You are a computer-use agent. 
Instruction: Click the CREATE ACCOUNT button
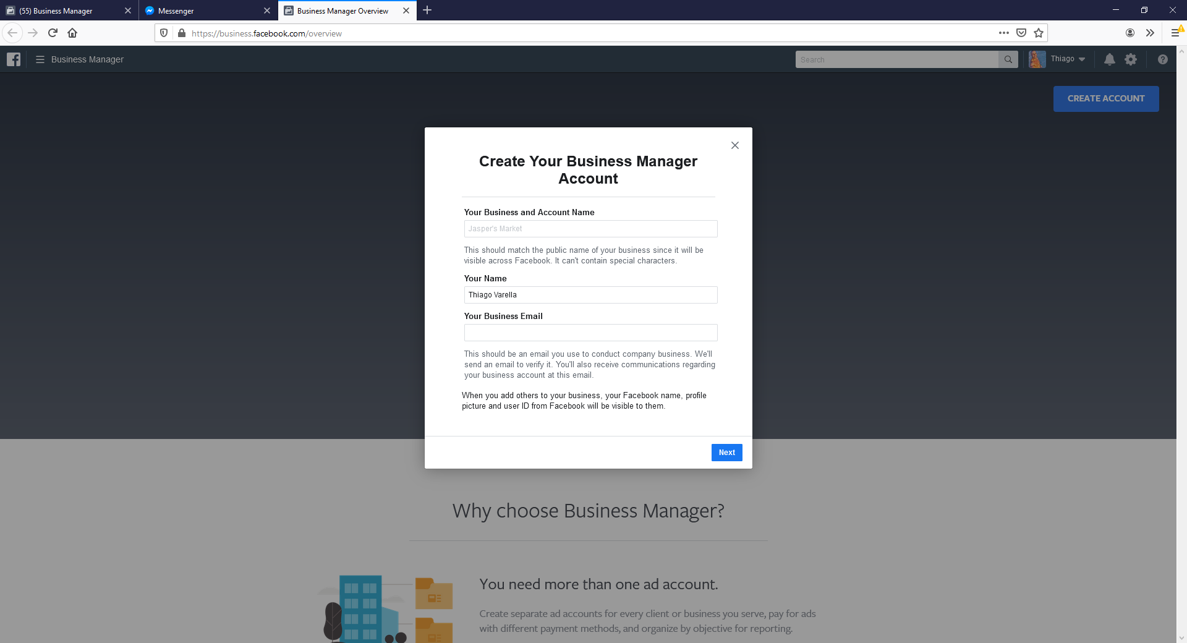pyautogui.click(x=1106, y=99)
